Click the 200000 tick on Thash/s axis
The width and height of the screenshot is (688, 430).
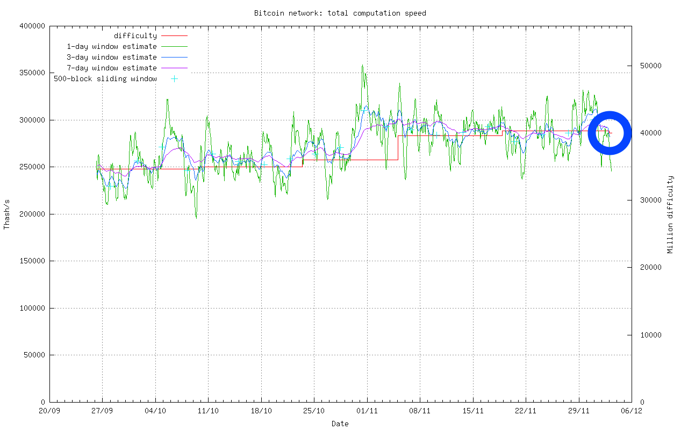point(32,214)
